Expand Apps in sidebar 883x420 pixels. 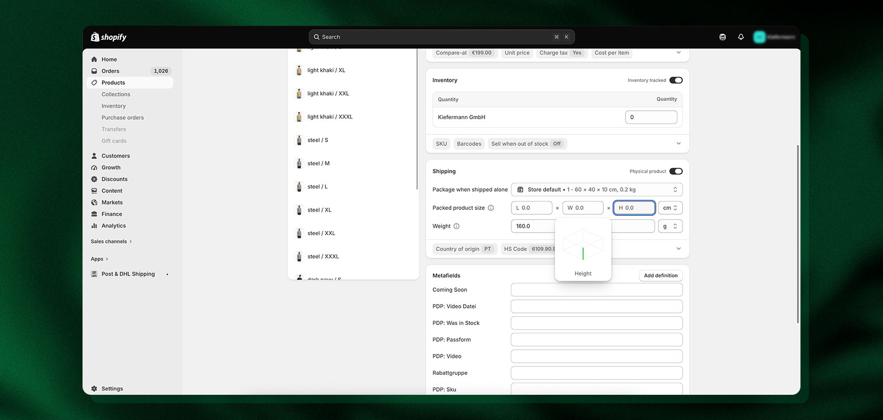(99, 259)
